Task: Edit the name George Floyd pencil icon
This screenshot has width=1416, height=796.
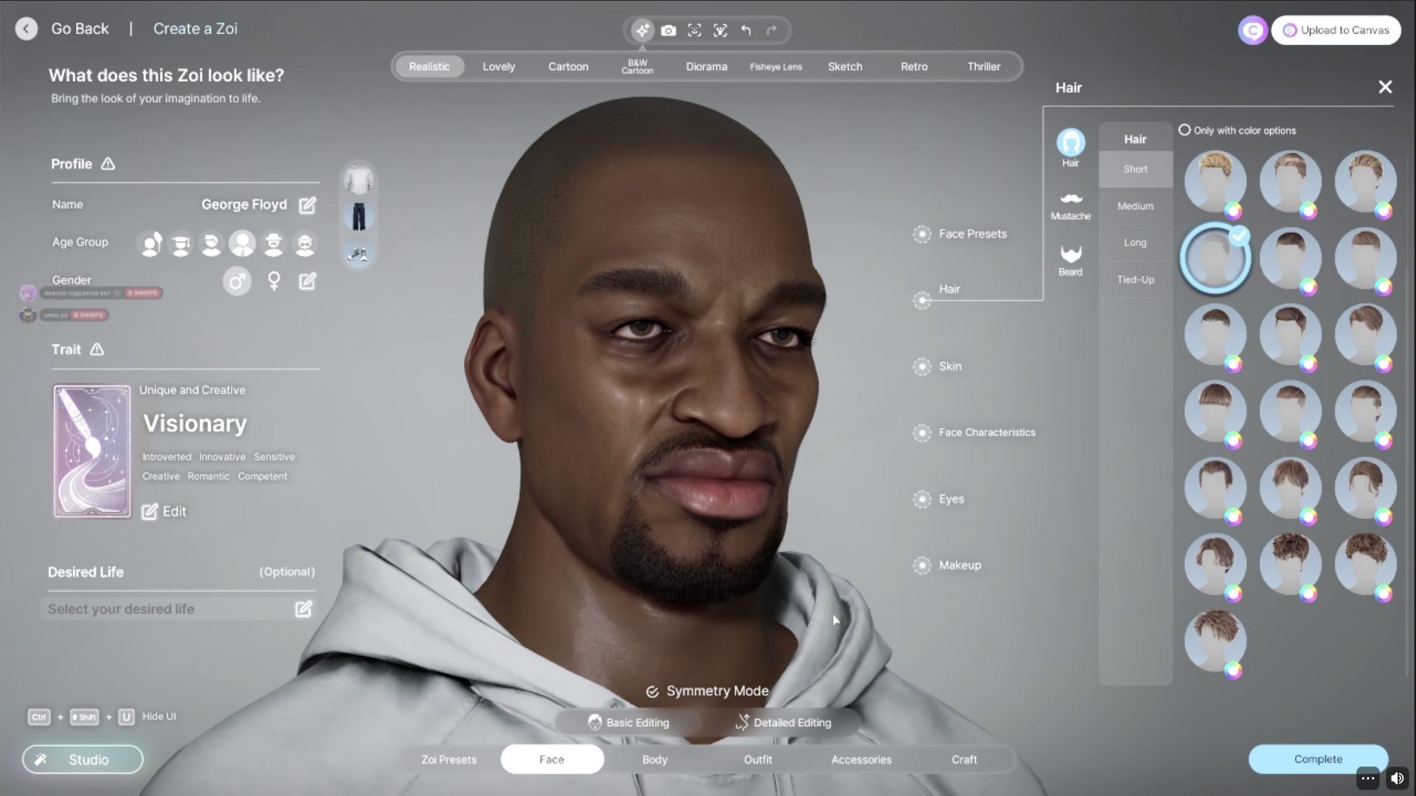Action: click(x=308, y=205)
